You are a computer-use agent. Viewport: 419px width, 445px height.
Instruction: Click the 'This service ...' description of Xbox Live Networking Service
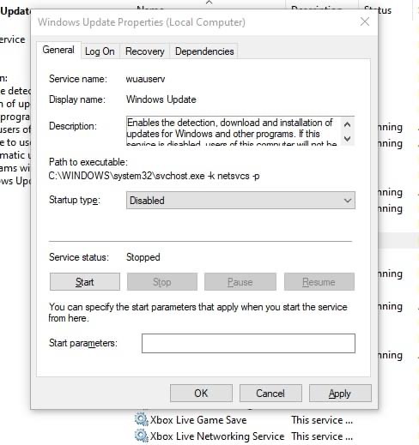[322, 436]
